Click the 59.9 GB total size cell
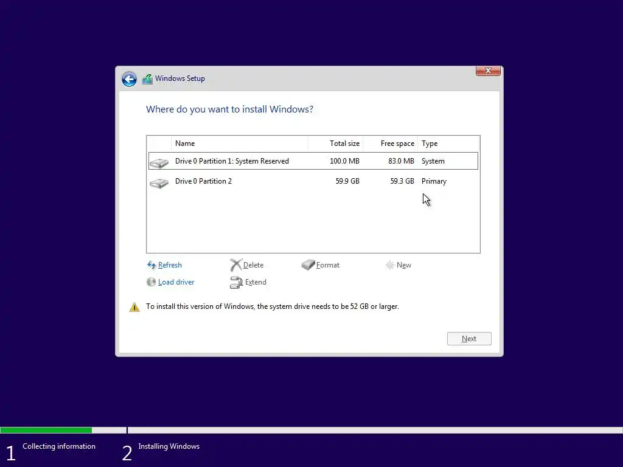This screenshot has height=467, width=623. [x=347, y=181]
